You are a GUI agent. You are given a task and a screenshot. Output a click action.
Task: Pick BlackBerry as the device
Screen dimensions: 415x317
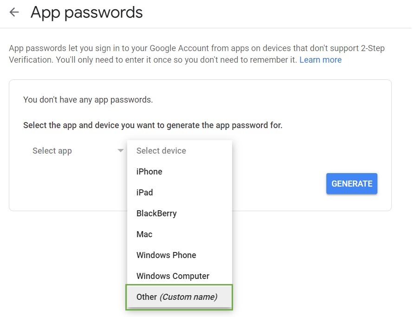pyautogui.click(x=156, y=213)
